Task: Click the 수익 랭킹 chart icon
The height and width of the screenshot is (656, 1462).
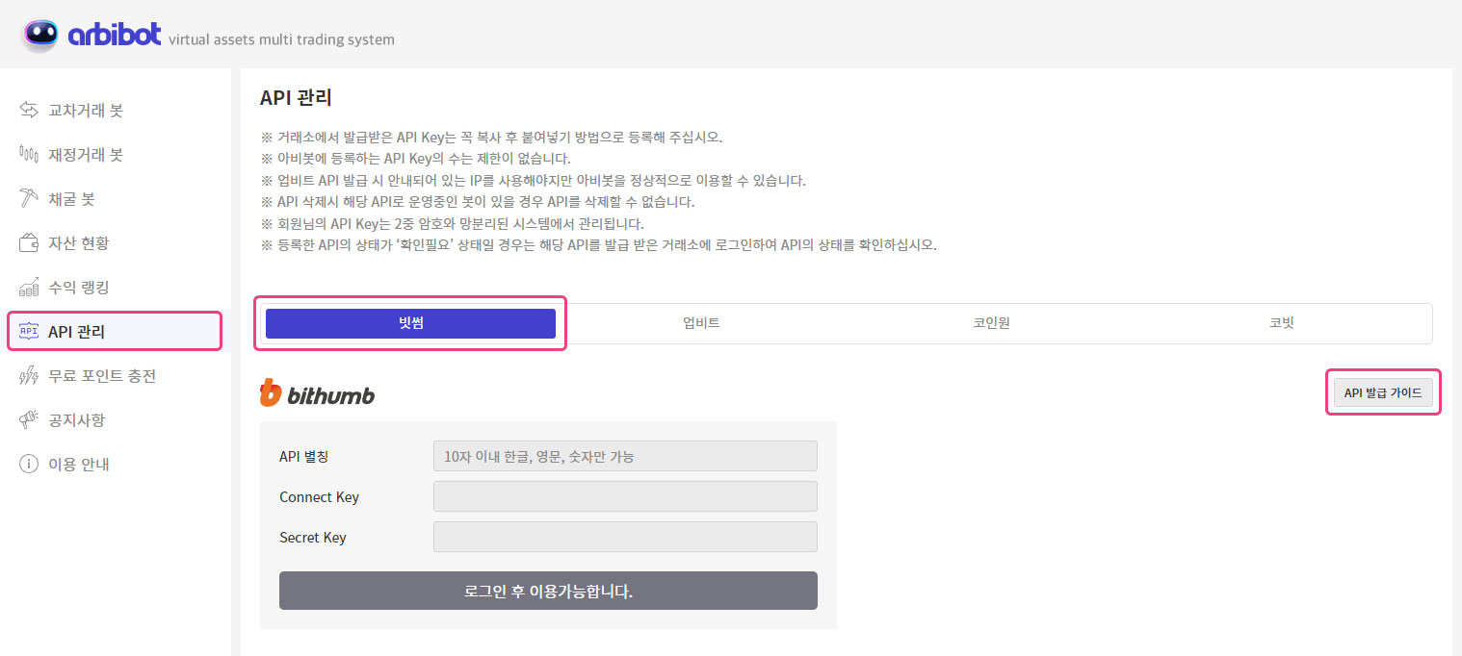Action: (29, 288)
